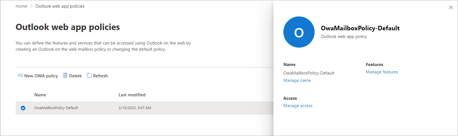Click the blue O policy avatar

299,32
